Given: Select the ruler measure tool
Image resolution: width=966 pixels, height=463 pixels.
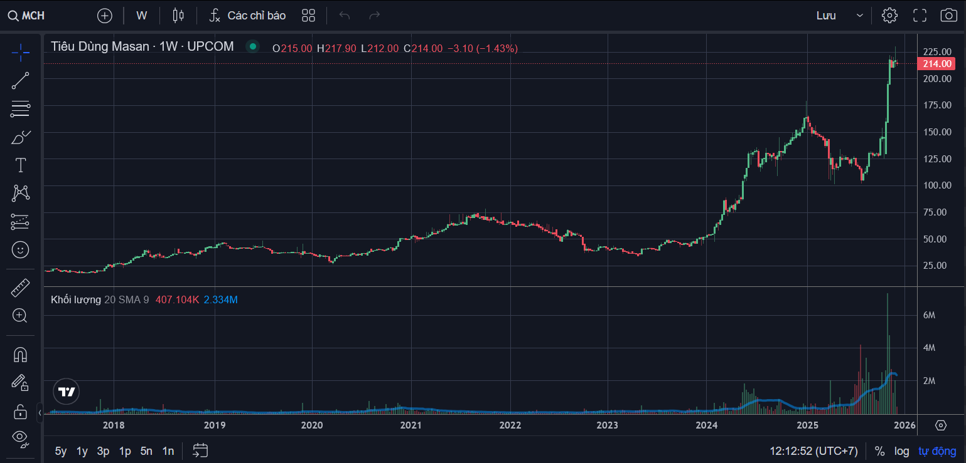Looking at the screenshot, I should 20,288.
